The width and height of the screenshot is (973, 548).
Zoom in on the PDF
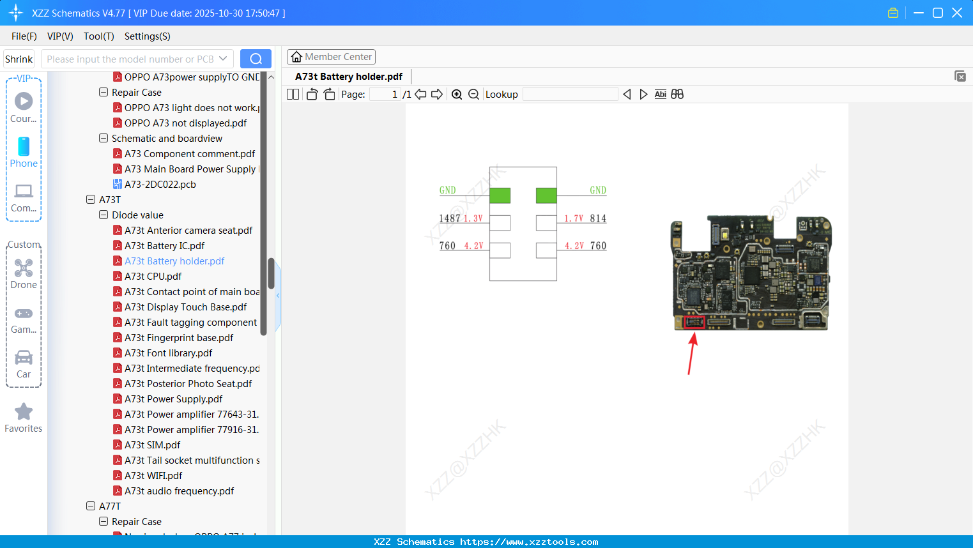(457, 95)
